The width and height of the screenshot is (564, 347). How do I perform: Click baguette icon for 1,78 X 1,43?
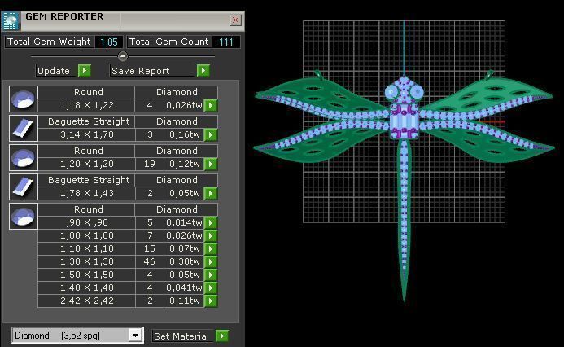(24, 187)
